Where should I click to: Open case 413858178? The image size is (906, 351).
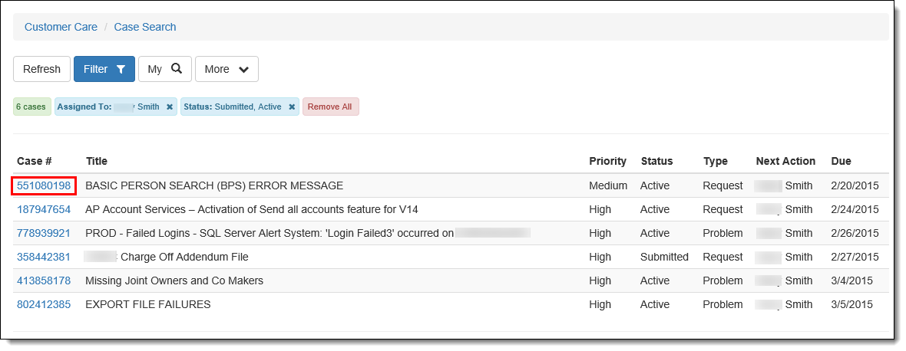point(44,280)
